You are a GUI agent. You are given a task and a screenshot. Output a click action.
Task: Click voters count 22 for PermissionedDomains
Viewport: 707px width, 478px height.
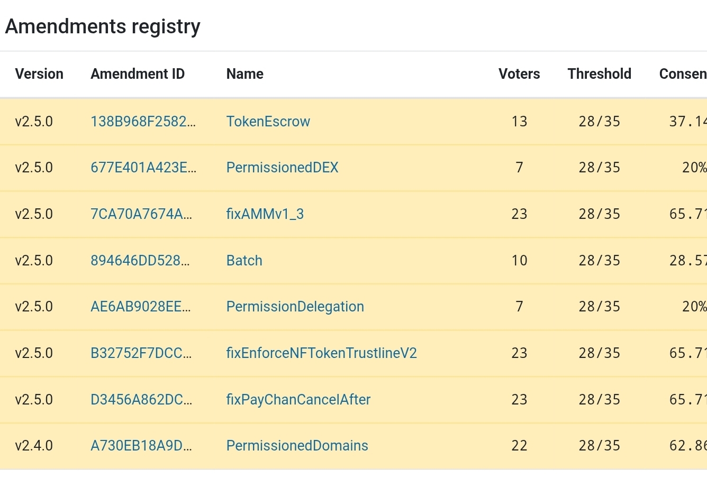click(x=519, y=446)
